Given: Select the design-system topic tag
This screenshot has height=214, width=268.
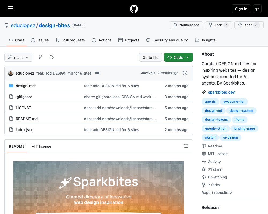Looking at the screenshot, I should (241, 110).
